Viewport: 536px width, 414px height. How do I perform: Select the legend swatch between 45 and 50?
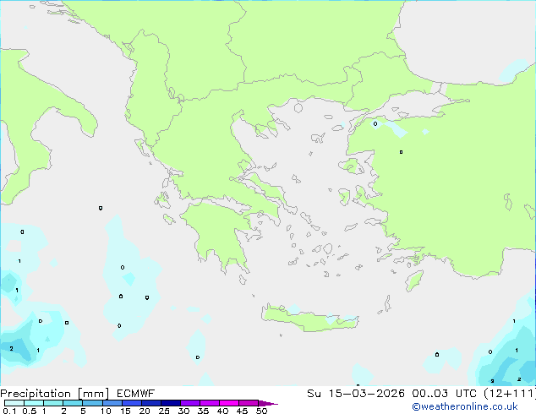[x=249, y=403]
